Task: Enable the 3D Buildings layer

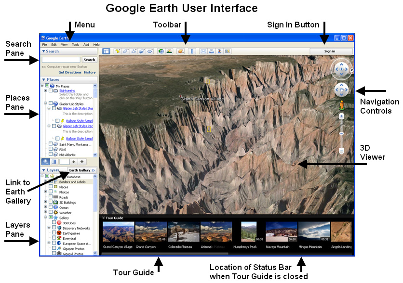Action: 51,202
